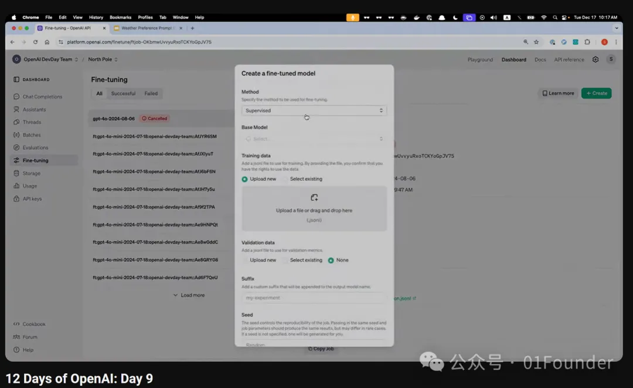The width and height of the screenshot is (633, 388).
Task: Open the Forum link in sidebar
Action: tap(25, 337)
